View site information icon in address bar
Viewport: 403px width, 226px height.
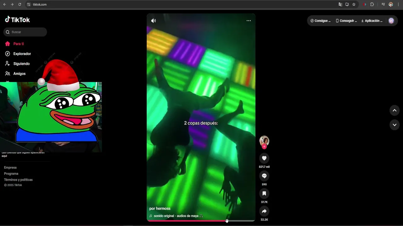pos(29,4)
